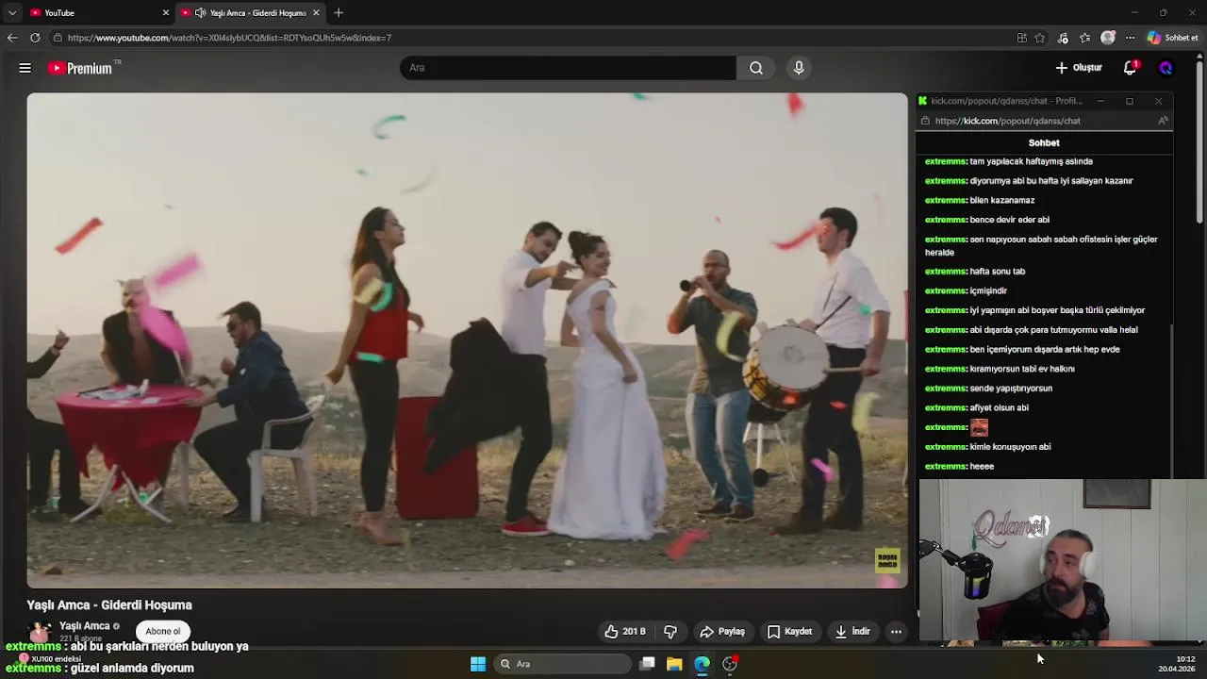Image resolution: width=1207 pixels, height=679 pixels.
Task: Dislike the video with thumbs-down
Action: [670, 632]
